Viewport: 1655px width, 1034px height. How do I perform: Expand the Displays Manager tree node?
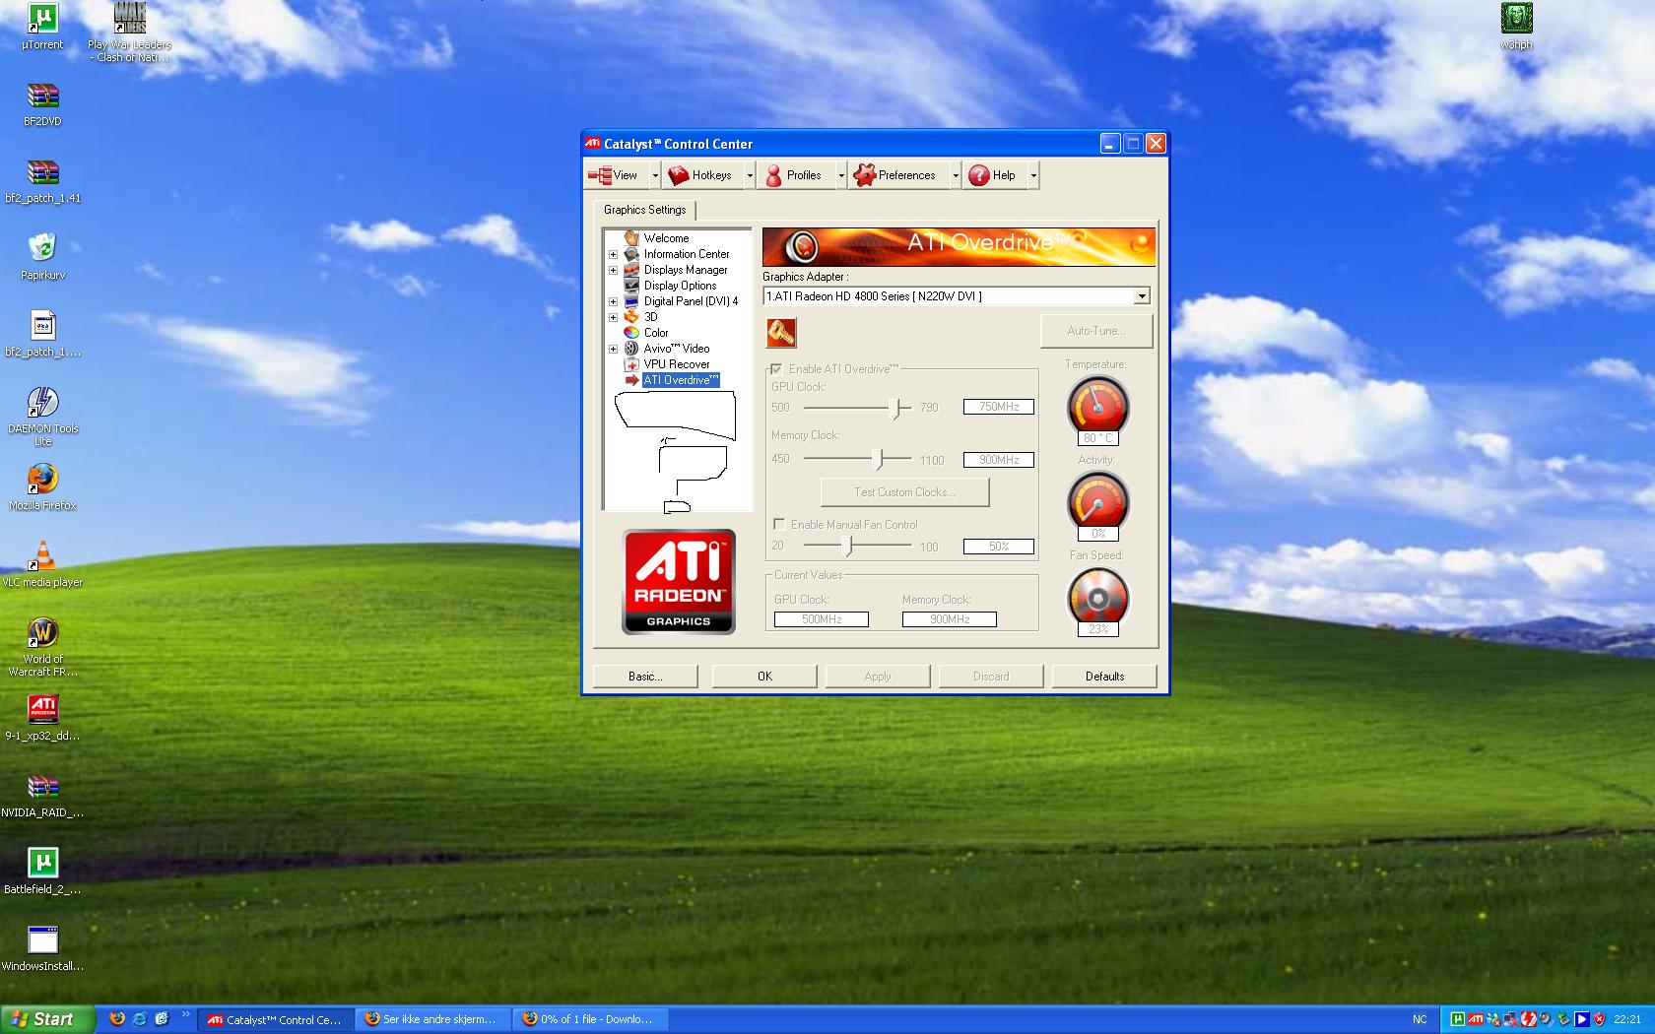[613, 270]
